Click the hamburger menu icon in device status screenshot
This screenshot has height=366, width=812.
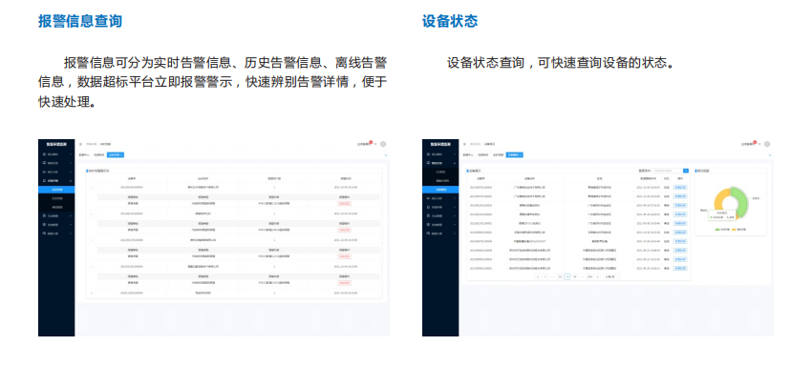[x=464, y=144]
